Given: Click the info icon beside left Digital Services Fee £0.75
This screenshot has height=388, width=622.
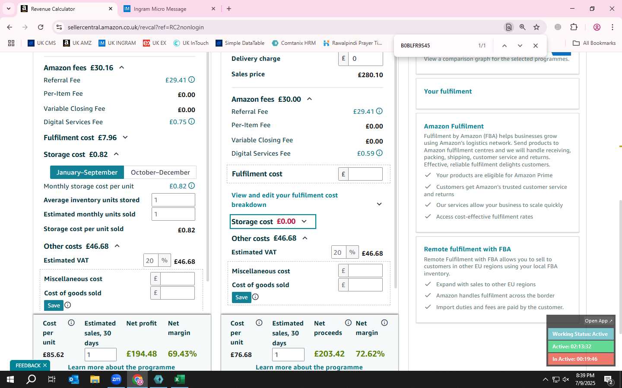Looking at the screenshot, I should click(191, 122).
